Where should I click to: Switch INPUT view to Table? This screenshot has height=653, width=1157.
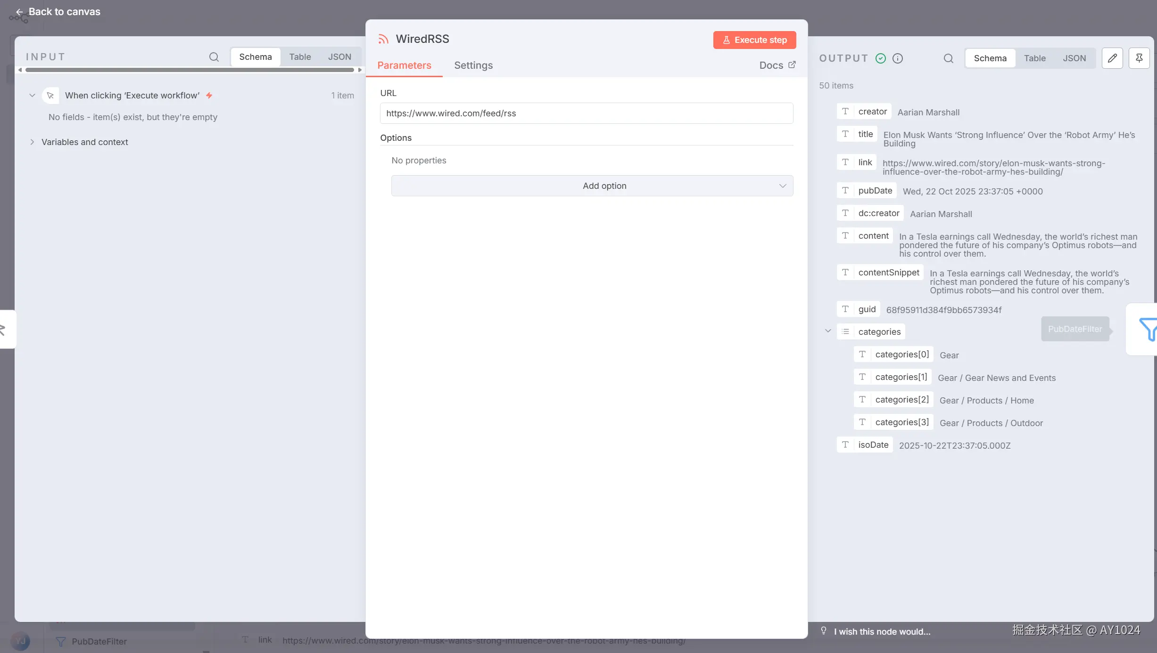[x=300, y=57]
